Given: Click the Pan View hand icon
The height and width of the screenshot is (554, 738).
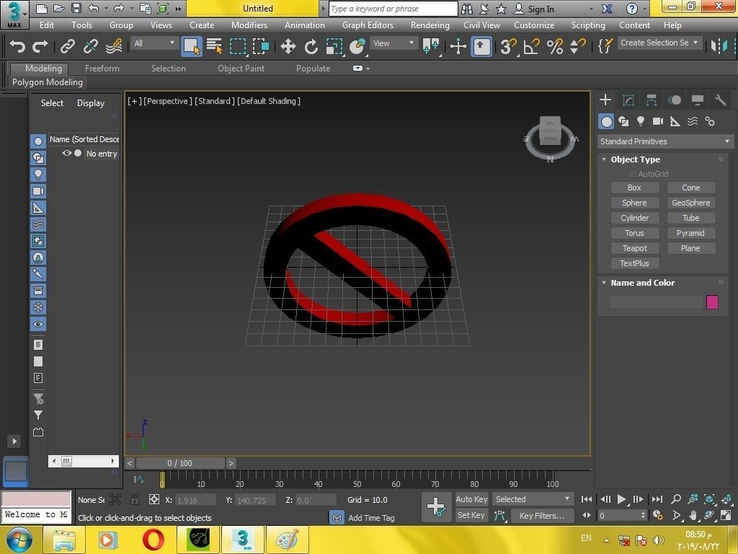Looking at the screenshot, I should 693,515.
